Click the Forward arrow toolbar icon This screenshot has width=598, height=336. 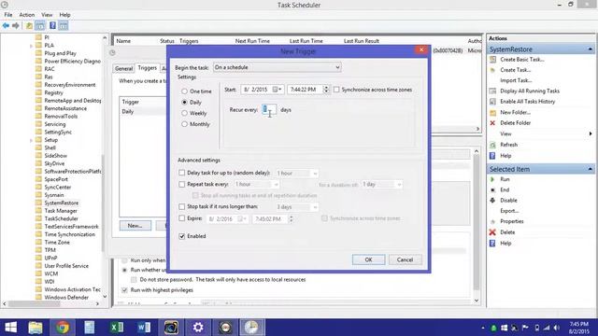15,26
